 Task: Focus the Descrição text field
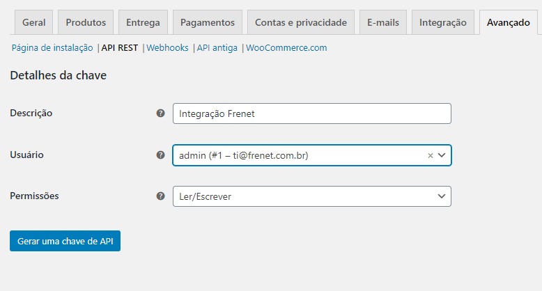click(x=311, y=113)
